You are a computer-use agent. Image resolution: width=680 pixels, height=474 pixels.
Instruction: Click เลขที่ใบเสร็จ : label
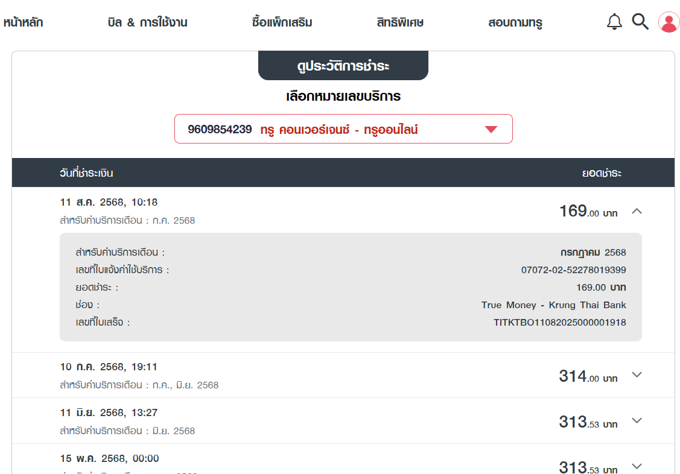103,323
